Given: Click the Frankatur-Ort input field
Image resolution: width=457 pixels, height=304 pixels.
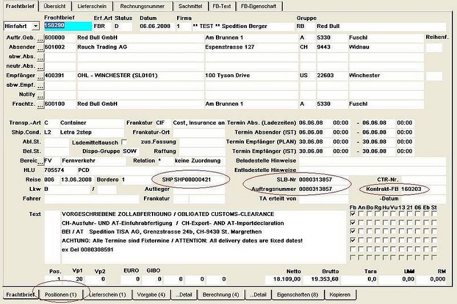Looking at the screenshot, I should (x=199, y=133).
